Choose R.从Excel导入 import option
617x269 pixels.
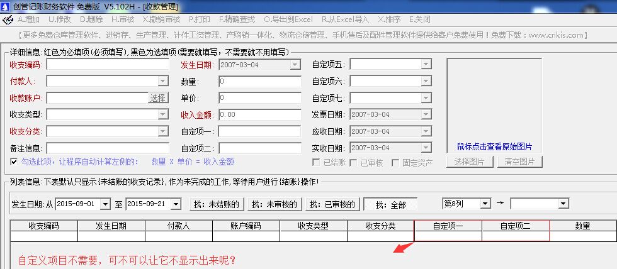(x=345, y=19)
